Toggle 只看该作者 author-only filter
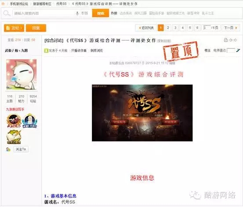 [x=79, y=51]
